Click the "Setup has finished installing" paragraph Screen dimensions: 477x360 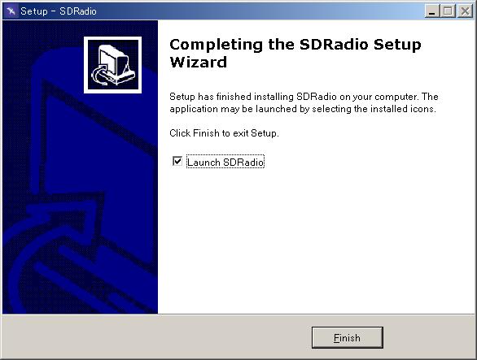pyautogui.click(x=304, y=102)
